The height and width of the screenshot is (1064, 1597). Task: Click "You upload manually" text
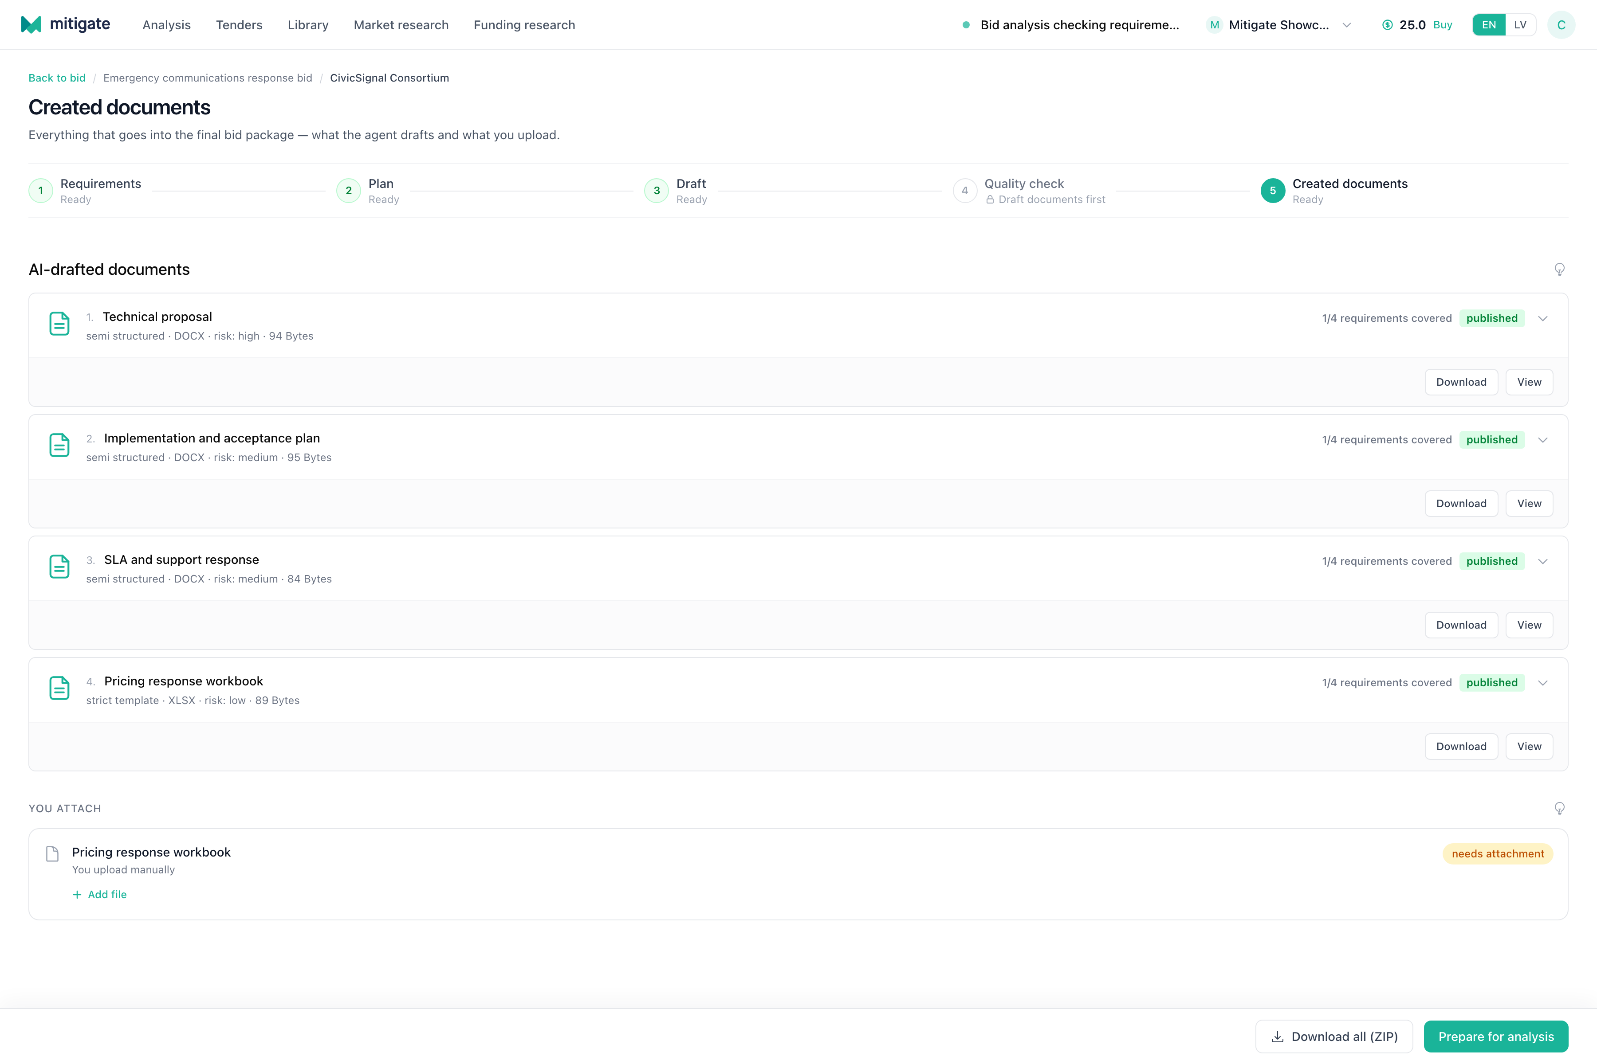123,870
